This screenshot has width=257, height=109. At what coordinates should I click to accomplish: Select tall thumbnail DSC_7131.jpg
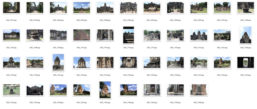pos(58,62)
